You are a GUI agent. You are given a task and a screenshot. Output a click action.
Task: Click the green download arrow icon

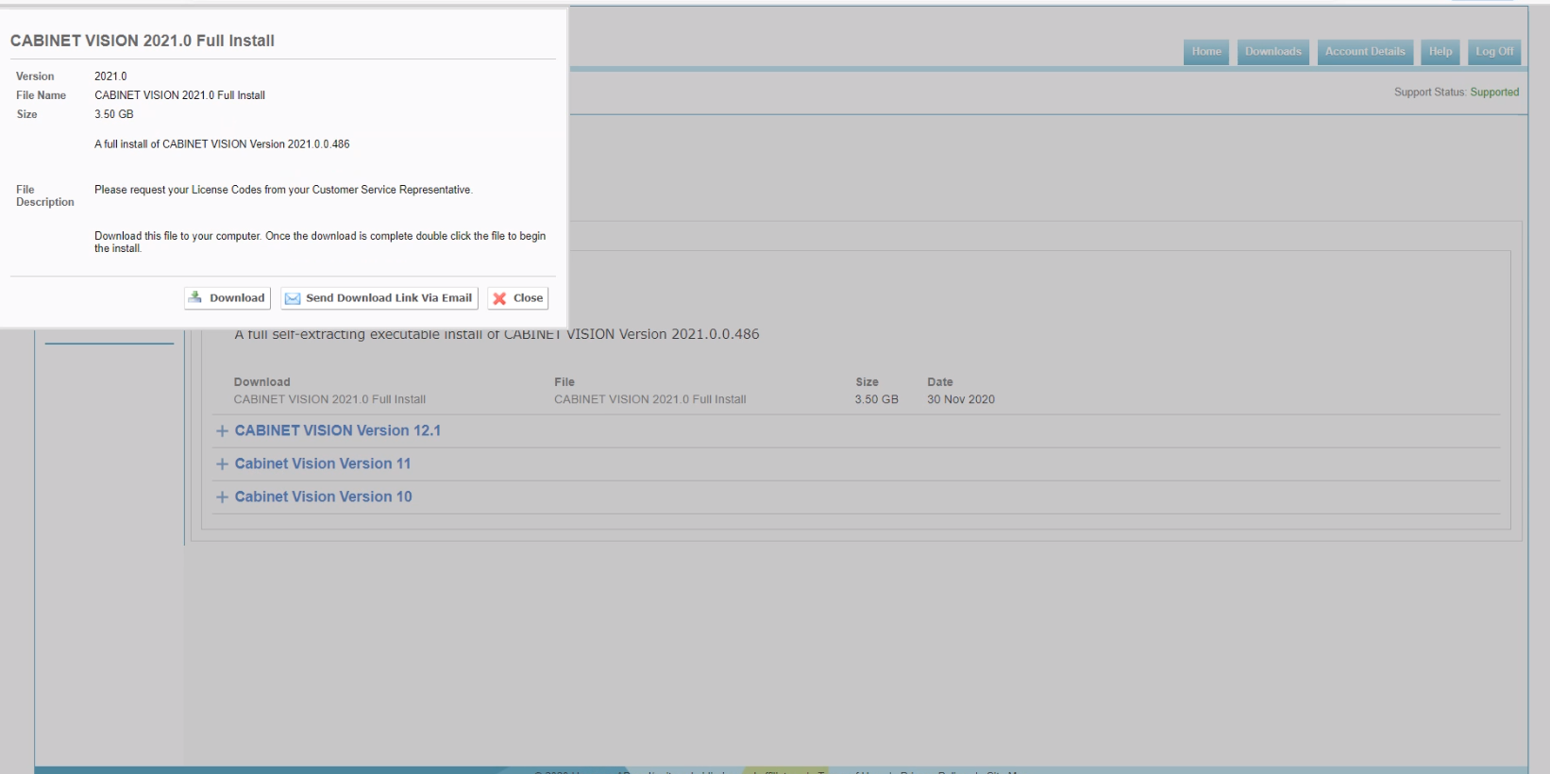(195, 297)
